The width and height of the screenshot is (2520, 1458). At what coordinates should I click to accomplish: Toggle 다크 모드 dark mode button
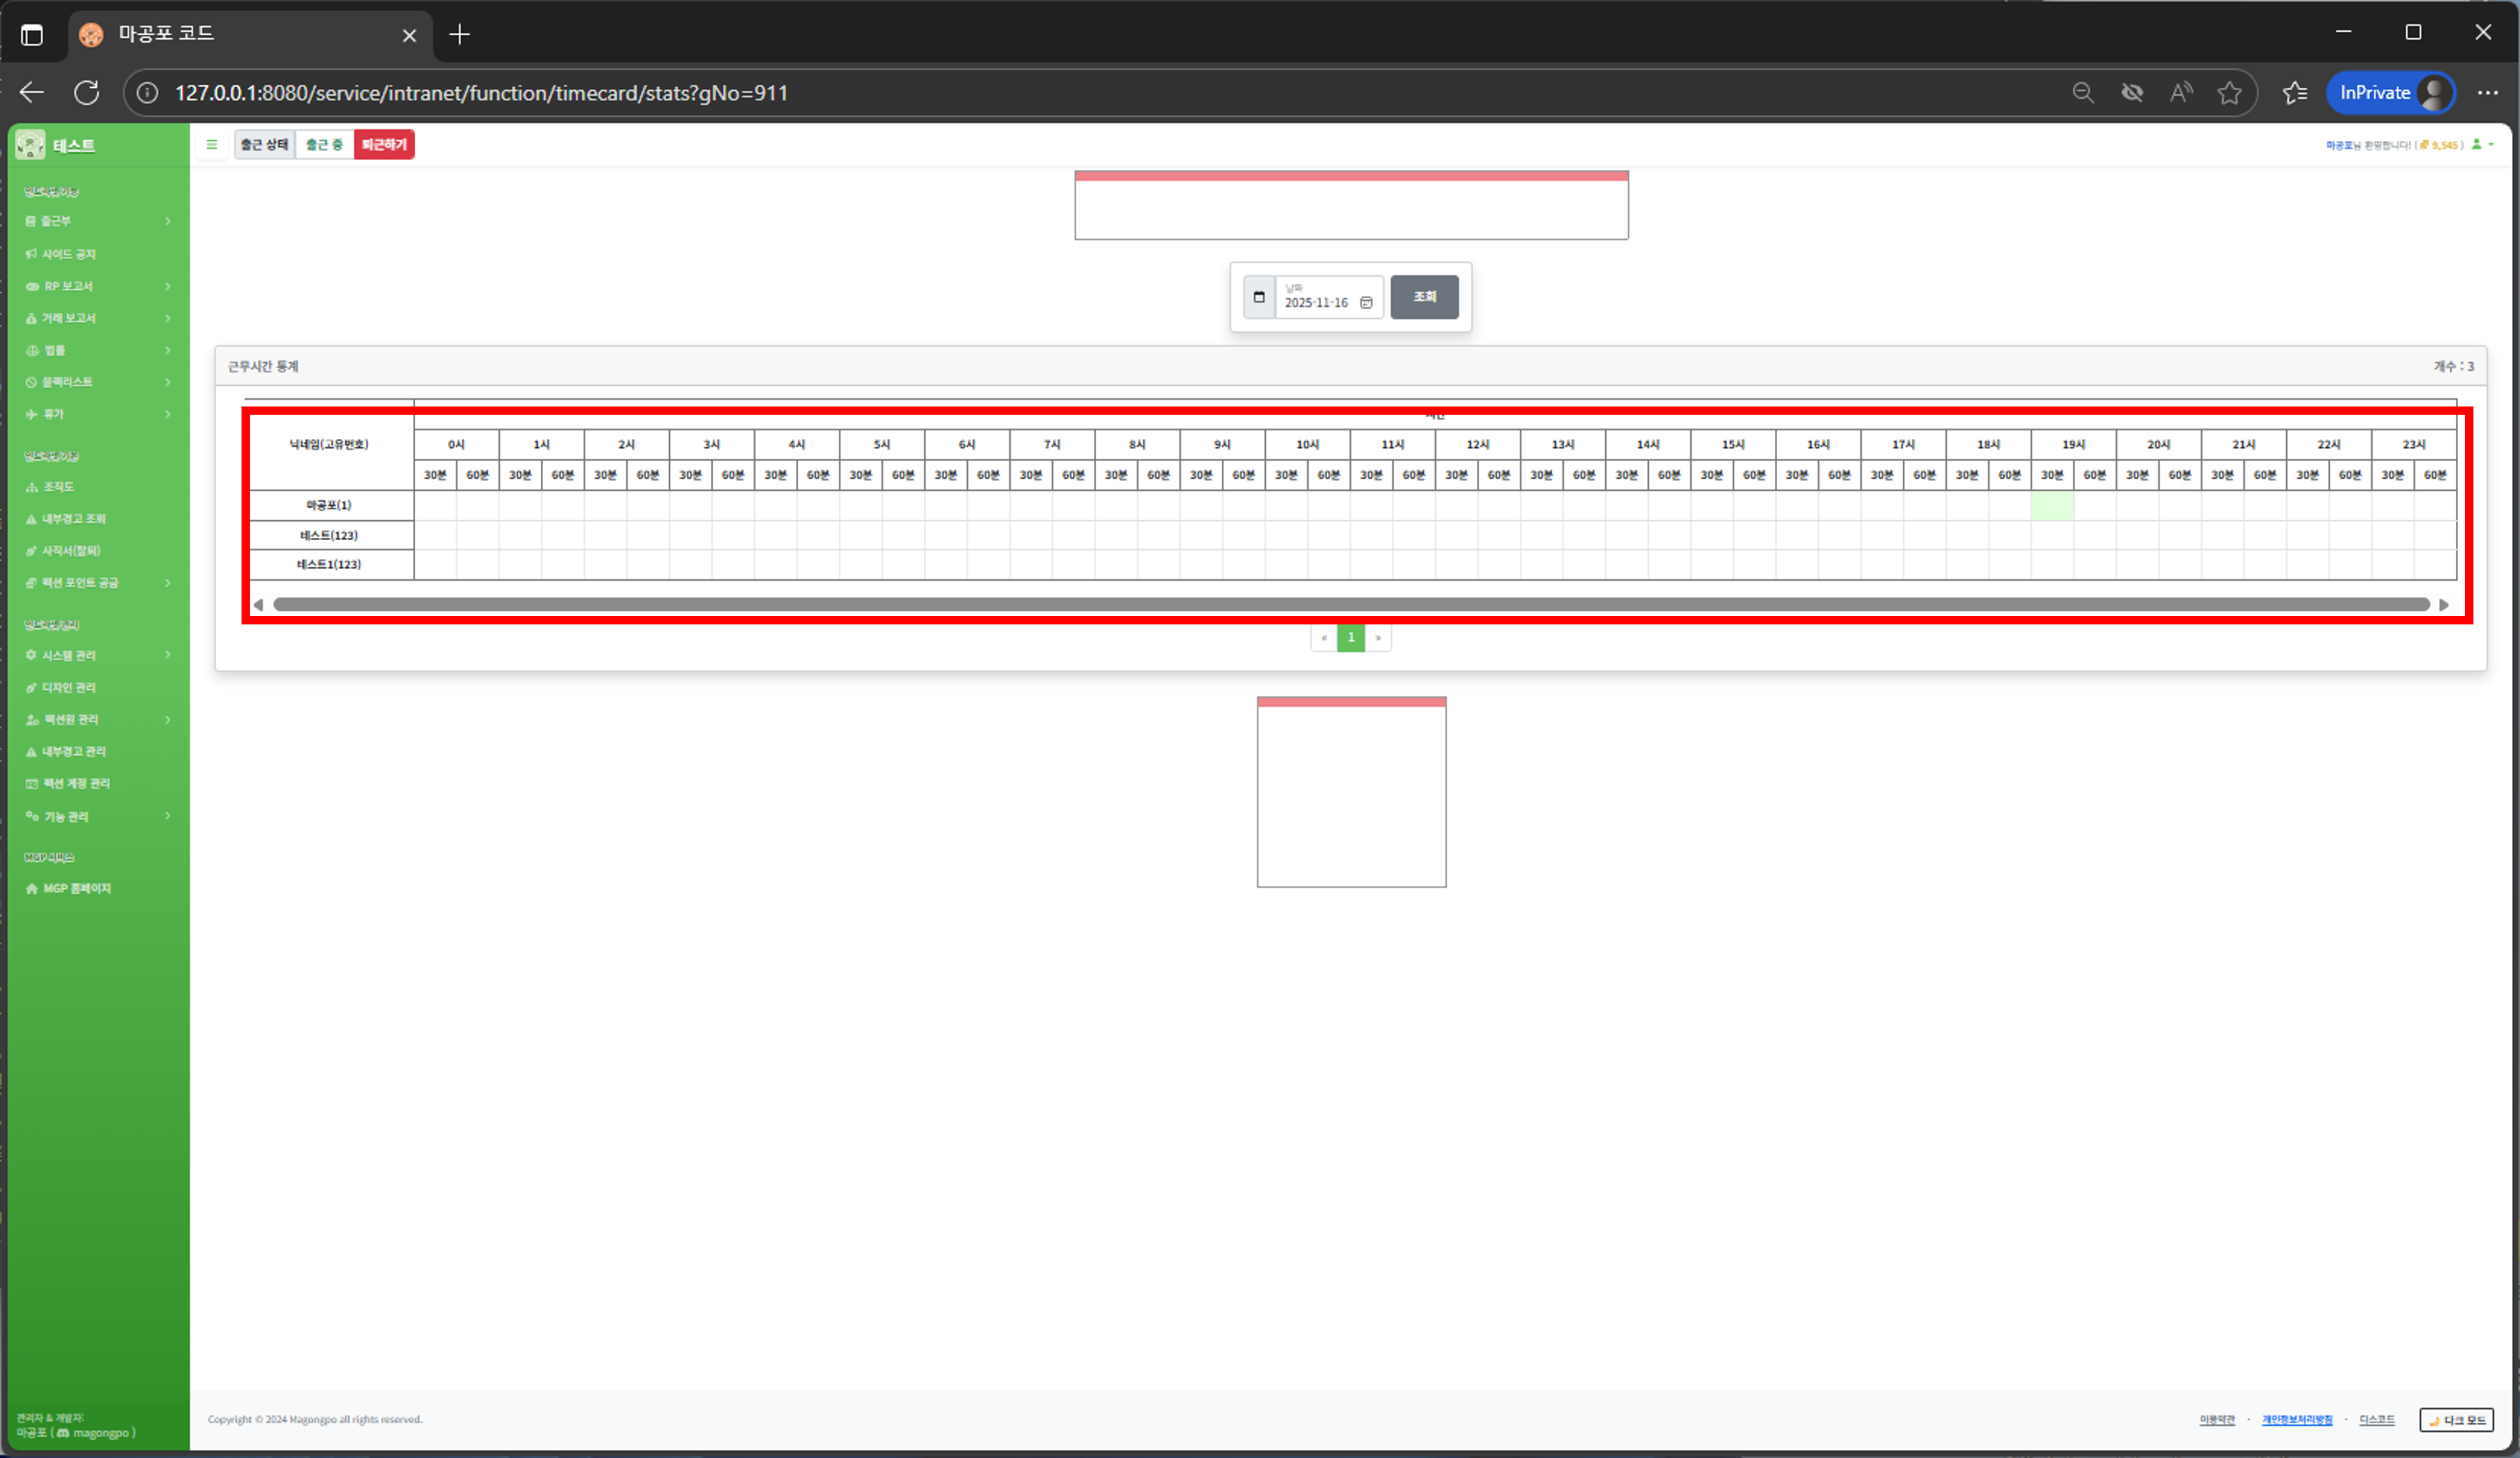click(x=2456, y=1420)
